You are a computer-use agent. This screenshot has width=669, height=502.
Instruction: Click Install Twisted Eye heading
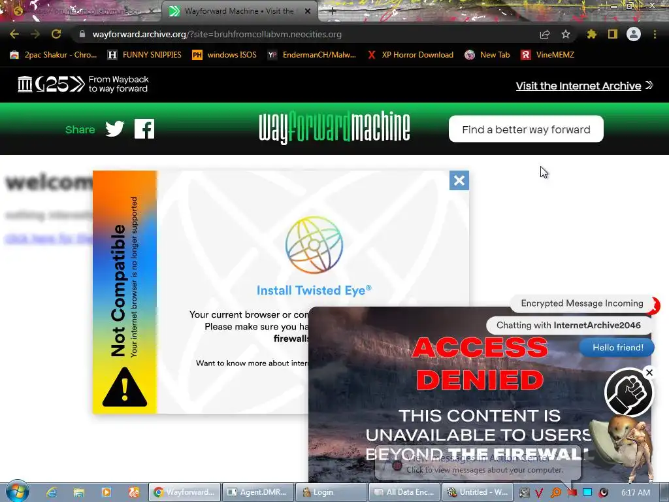314,290
